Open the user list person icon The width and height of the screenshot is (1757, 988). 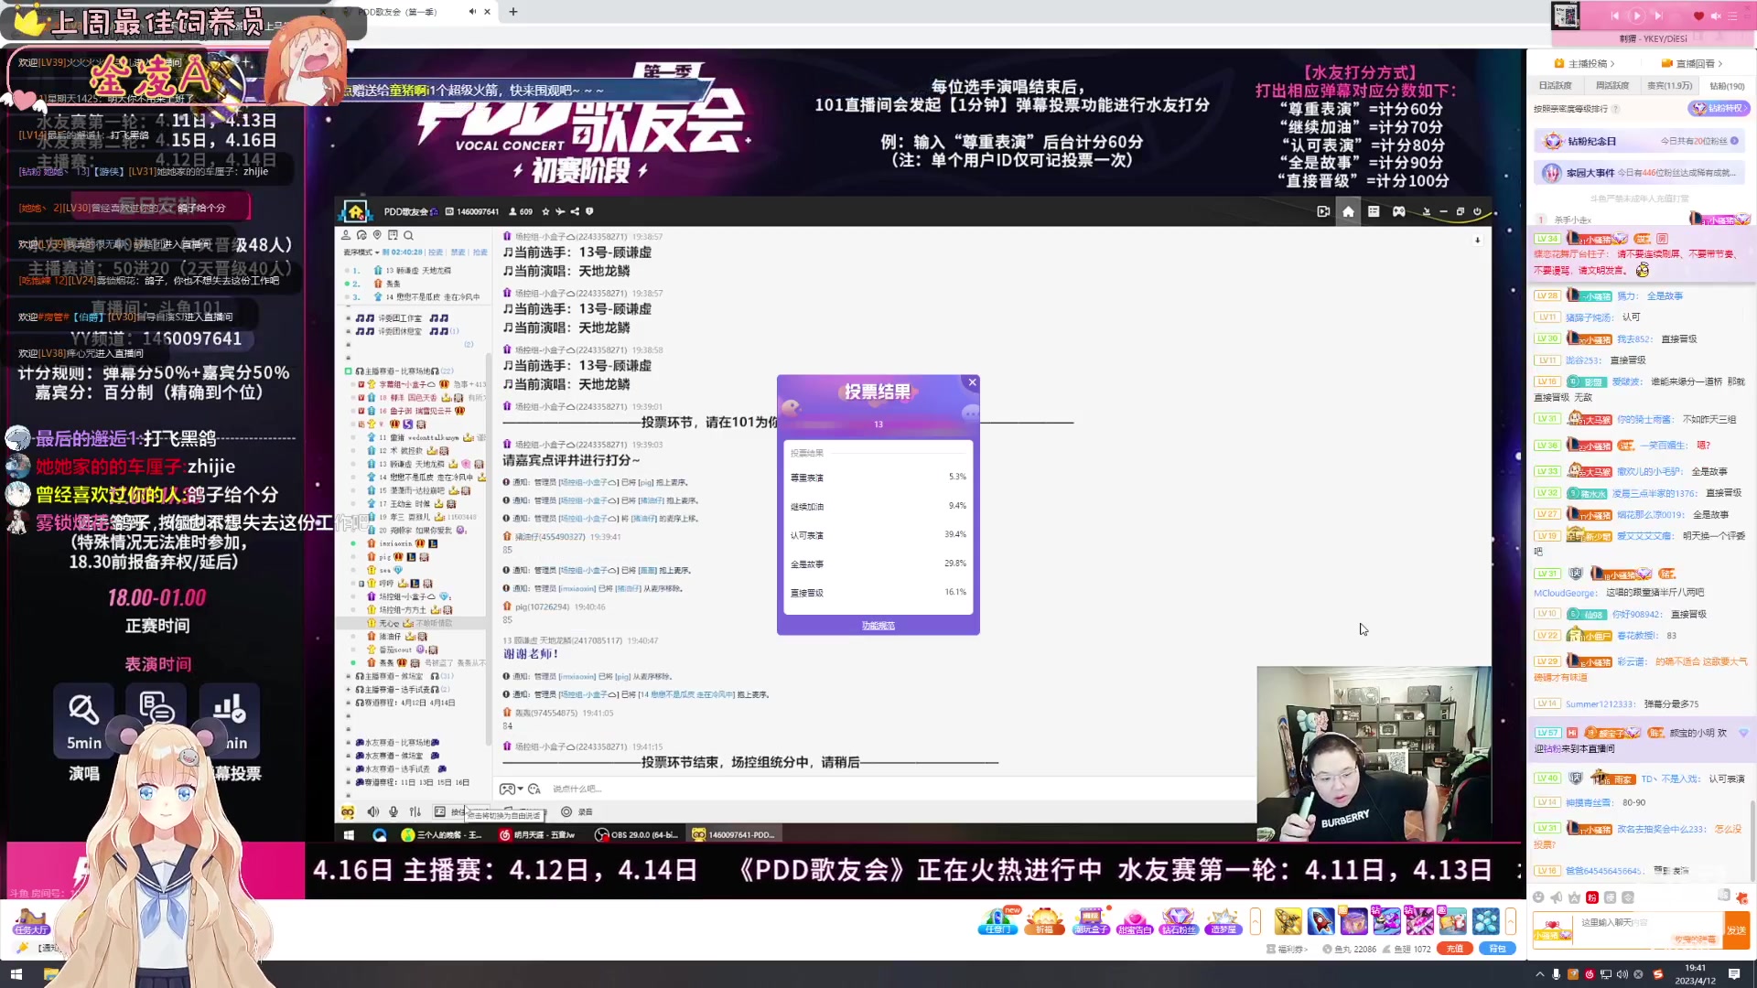[346, 235]
